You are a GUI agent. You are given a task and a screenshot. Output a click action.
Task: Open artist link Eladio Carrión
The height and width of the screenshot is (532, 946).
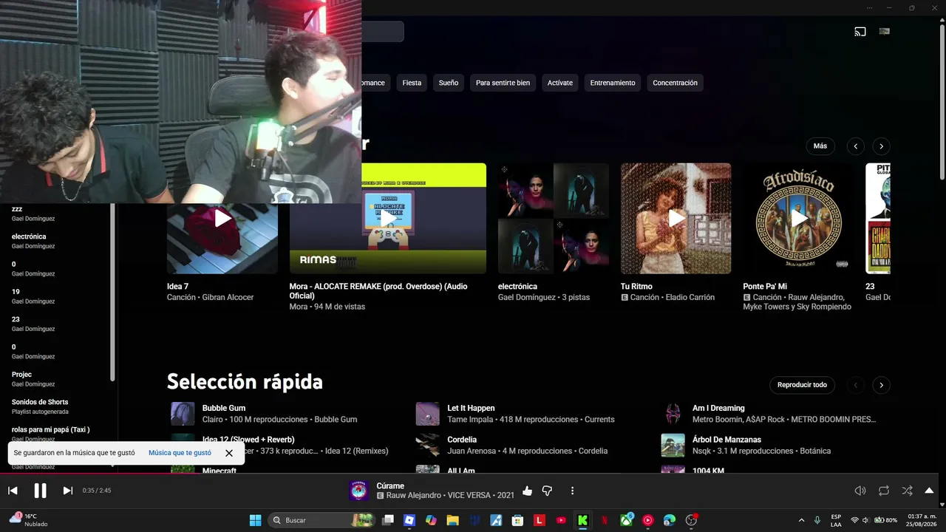688,298
